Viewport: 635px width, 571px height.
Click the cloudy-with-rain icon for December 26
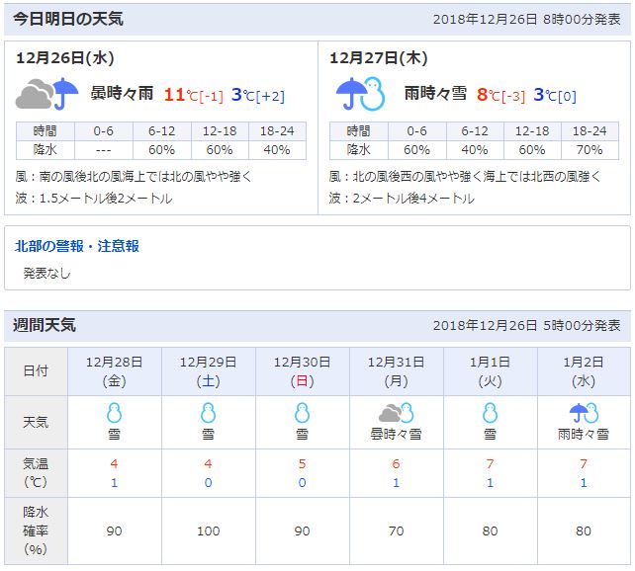click(x=47, y=95)
